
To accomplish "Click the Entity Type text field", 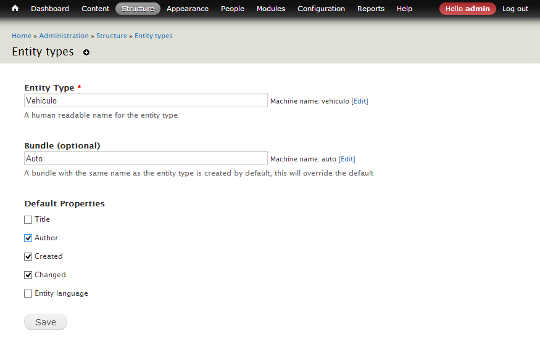I will [x=146, y=100].
